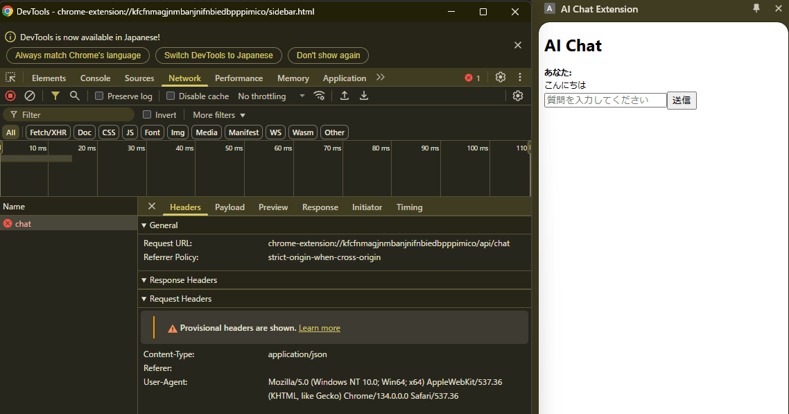Open the More filters dropdown
789x414 pixels.
tap(219, 114)
